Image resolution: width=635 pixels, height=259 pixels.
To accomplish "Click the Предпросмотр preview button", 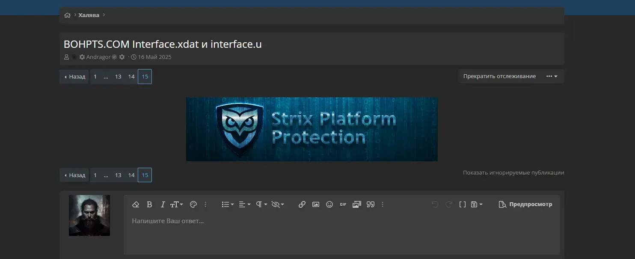I will (525, 204).
